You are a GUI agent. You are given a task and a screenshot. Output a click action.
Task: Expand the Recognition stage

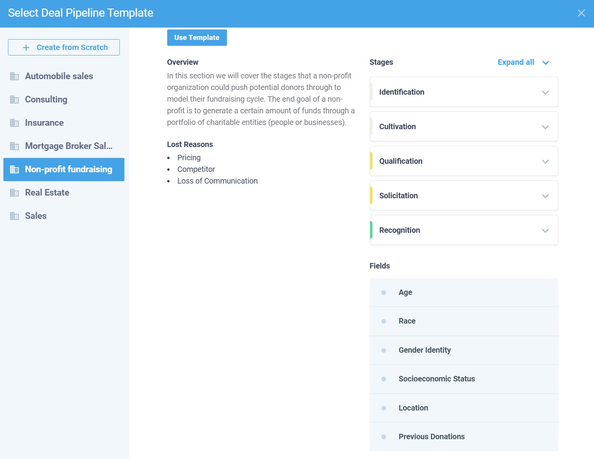[x=545, y=230]
